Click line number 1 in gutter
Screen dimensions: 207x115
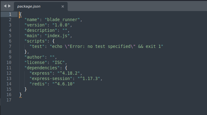(x=10, y=14)
